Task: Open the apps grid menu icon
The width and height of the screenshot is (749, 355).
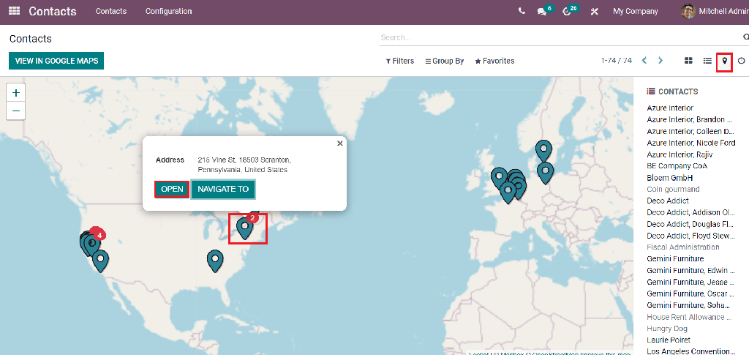Action: tap(15, 12)
